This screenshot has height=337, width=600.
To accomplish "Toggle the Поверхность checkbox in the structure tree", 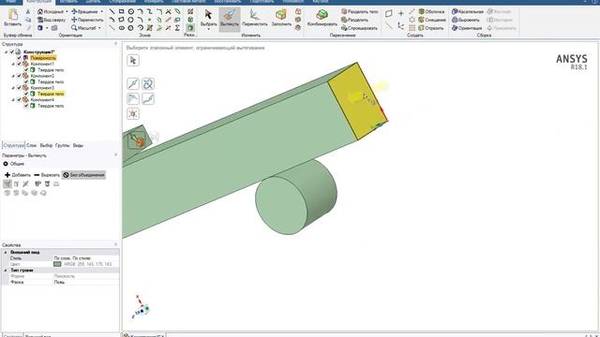I will (19, 58).
